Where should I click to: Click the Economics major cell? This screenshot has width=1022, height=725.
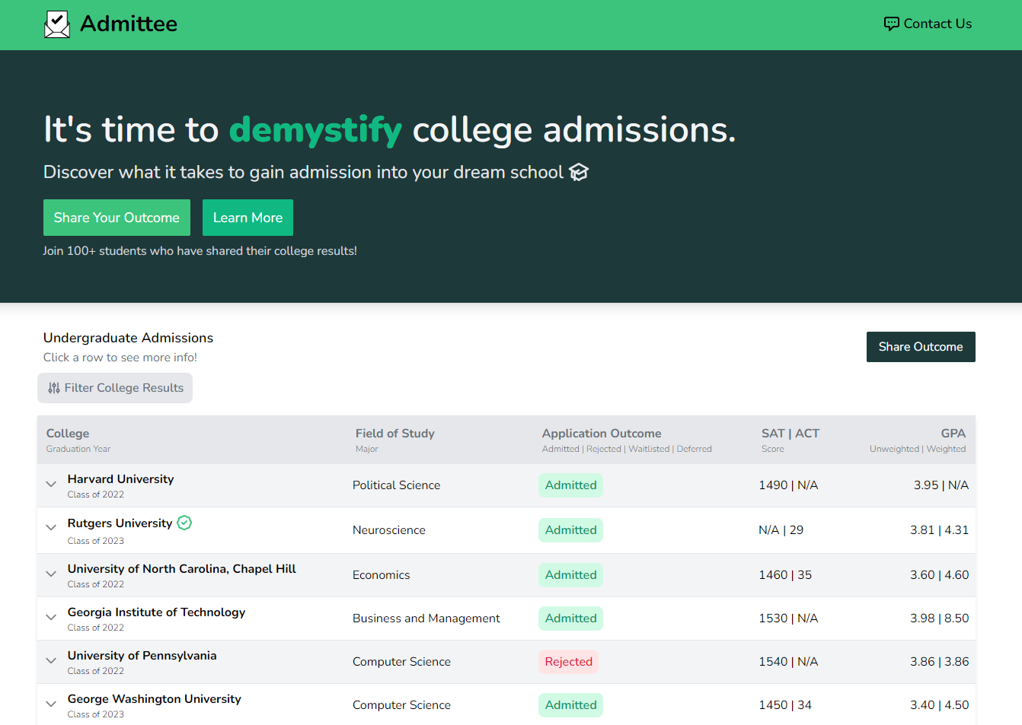381,575
